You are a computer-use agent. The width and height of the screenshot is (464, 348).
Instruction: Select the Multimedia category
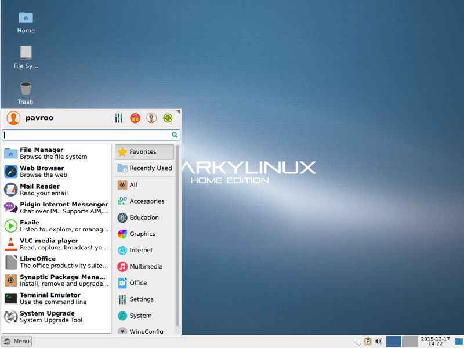point(144,267)
